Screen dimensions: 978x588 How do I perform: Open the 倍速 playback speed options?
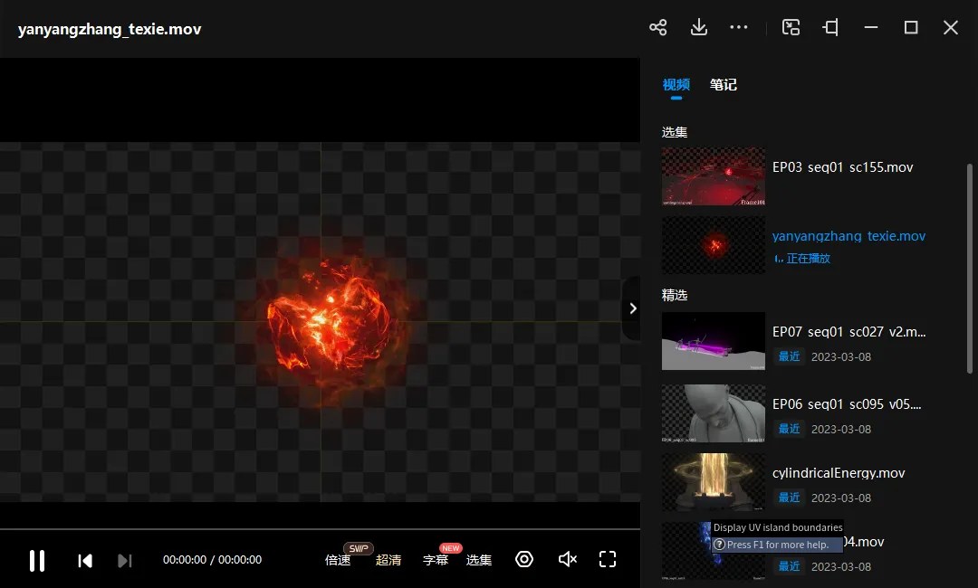click(337, 560)
